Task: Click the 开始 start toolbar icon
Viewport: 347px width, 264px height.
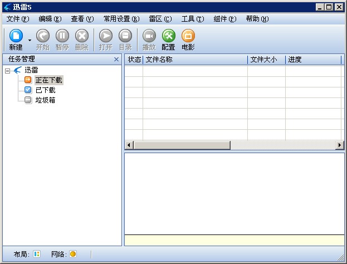Action: 43,36
